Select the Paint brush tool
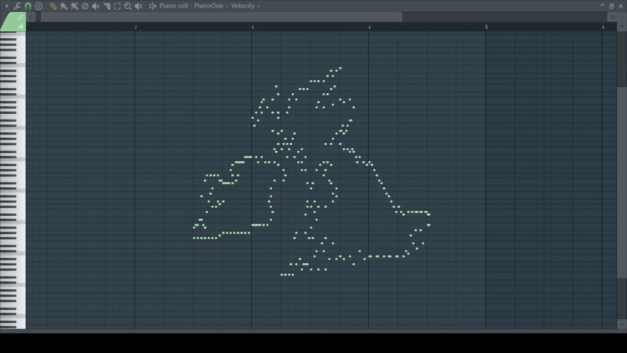The width and height of the screenshot is (627, 353). (x=64, y=6)
